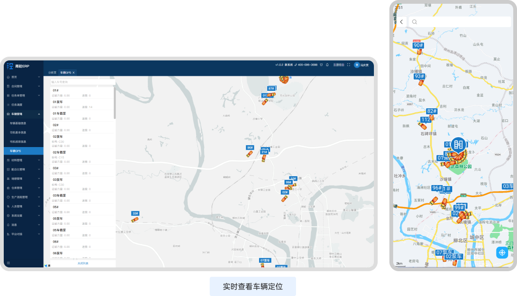Expand the 生产消耗管理 chevron

coord(39,197)
